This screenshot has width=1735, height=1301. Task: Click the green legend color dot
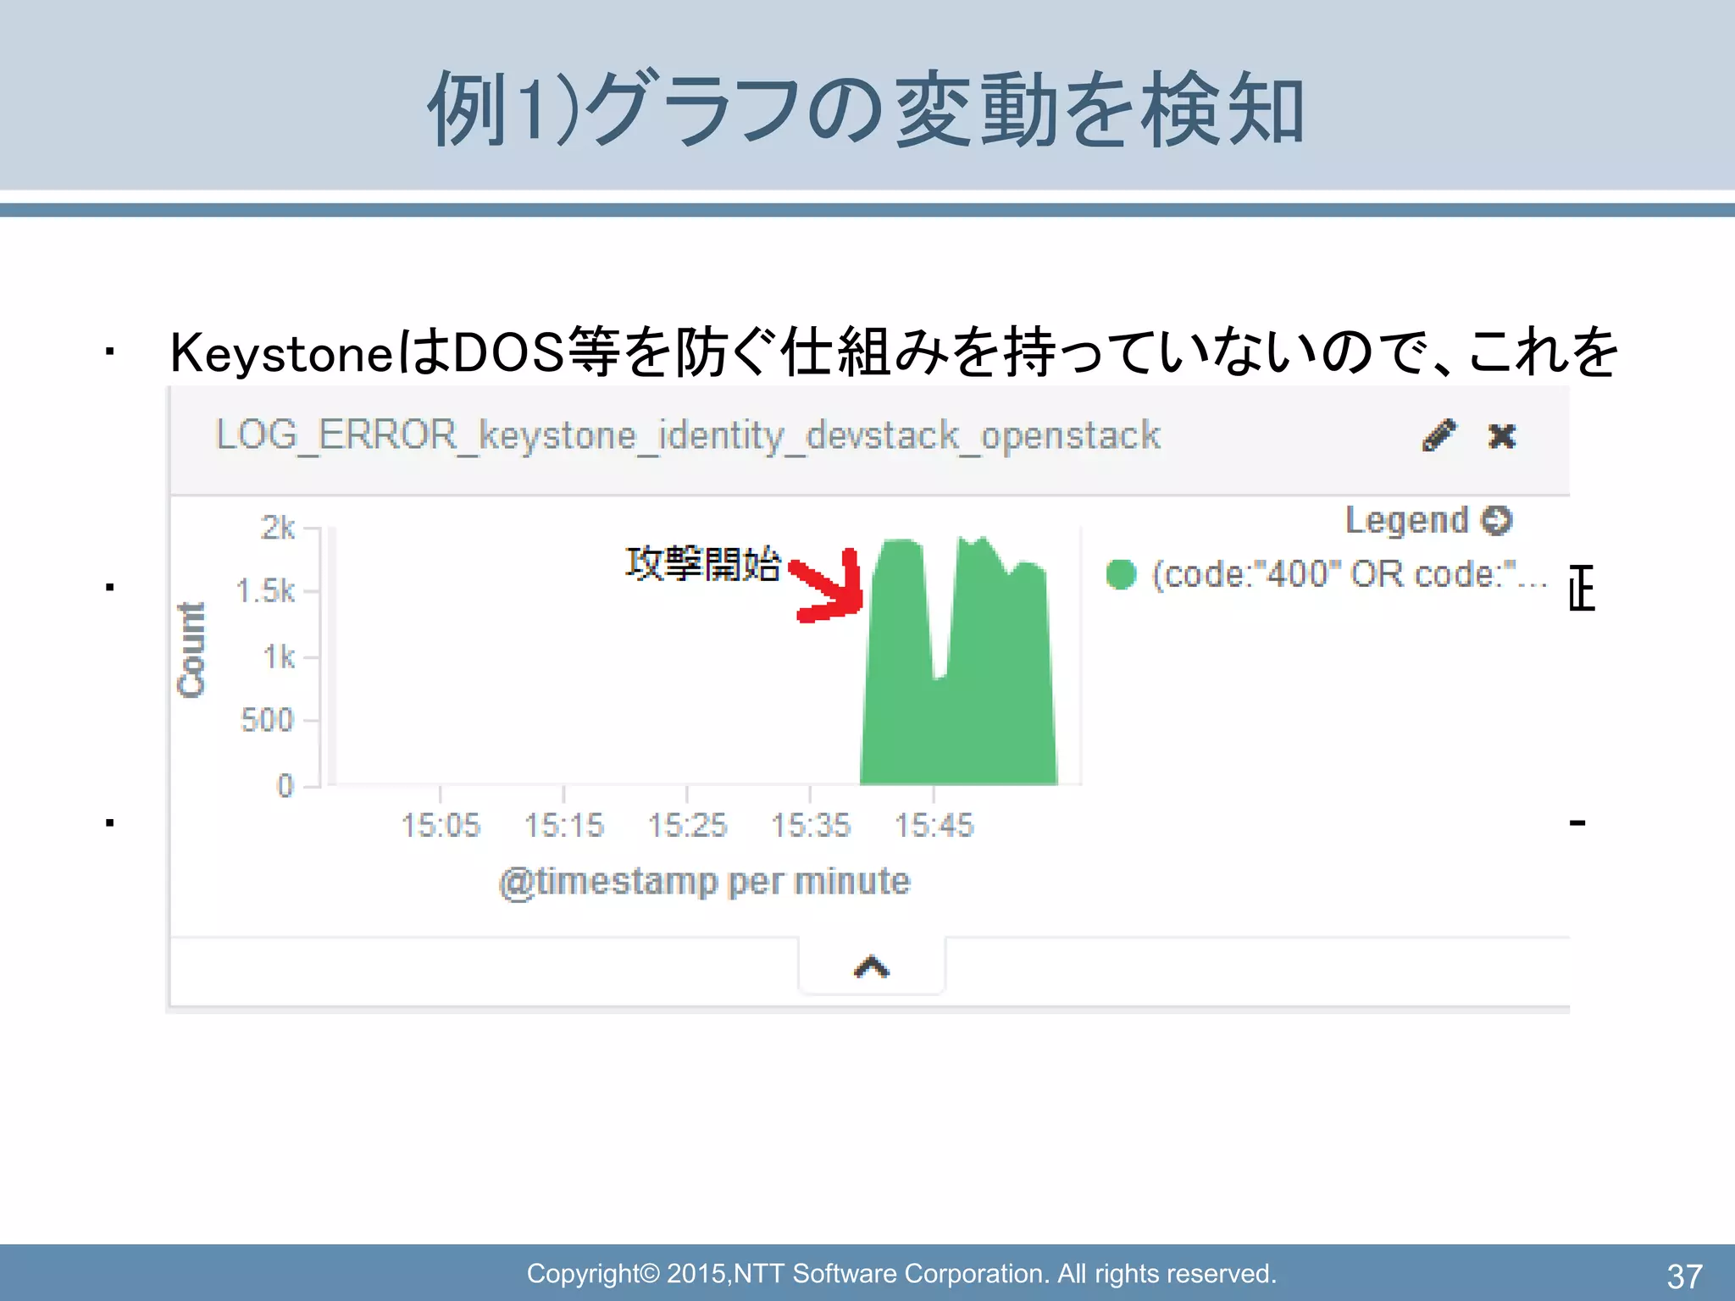click(x=1121, y=574)
